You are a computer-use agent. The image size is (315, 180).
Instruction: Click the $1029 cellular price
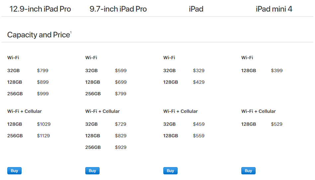pyautogui.click(x=44, y=124)
